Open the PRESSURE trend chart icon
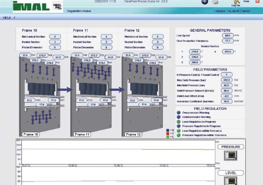The image size is (263, 185). [x=230, y=156]
